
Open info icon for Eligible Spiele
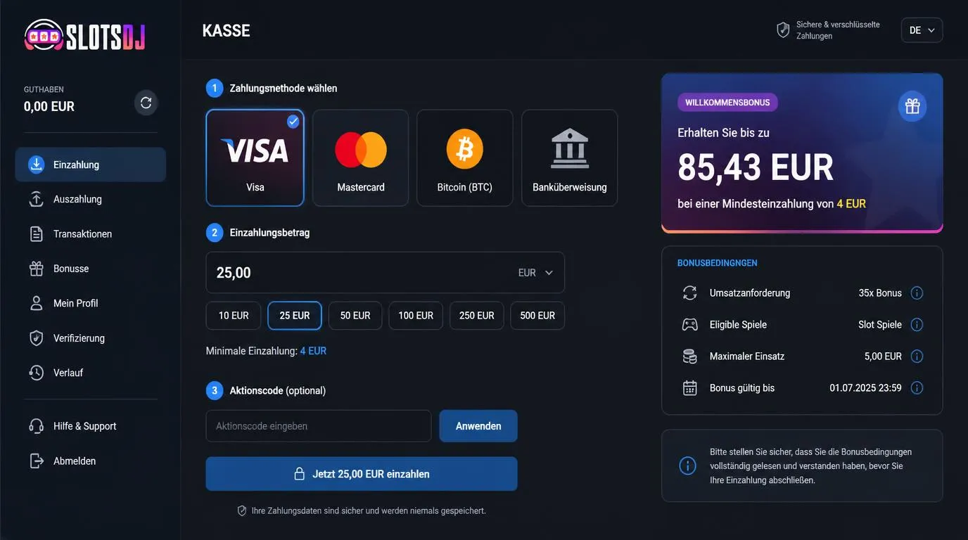(x=917, y=325)
